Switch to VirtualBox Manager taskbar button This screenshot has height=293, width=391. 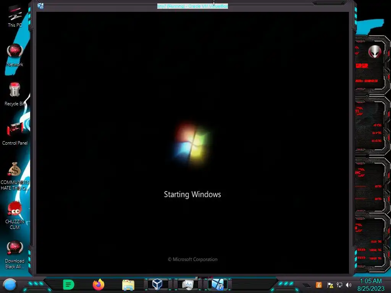[x=157, y=284]
